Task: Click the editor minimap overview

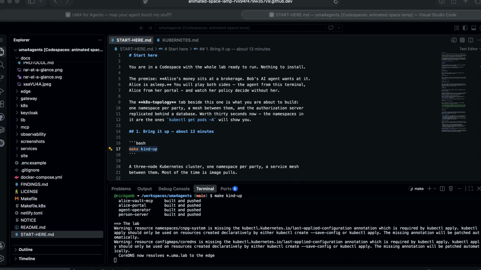Action: [454, 93]
